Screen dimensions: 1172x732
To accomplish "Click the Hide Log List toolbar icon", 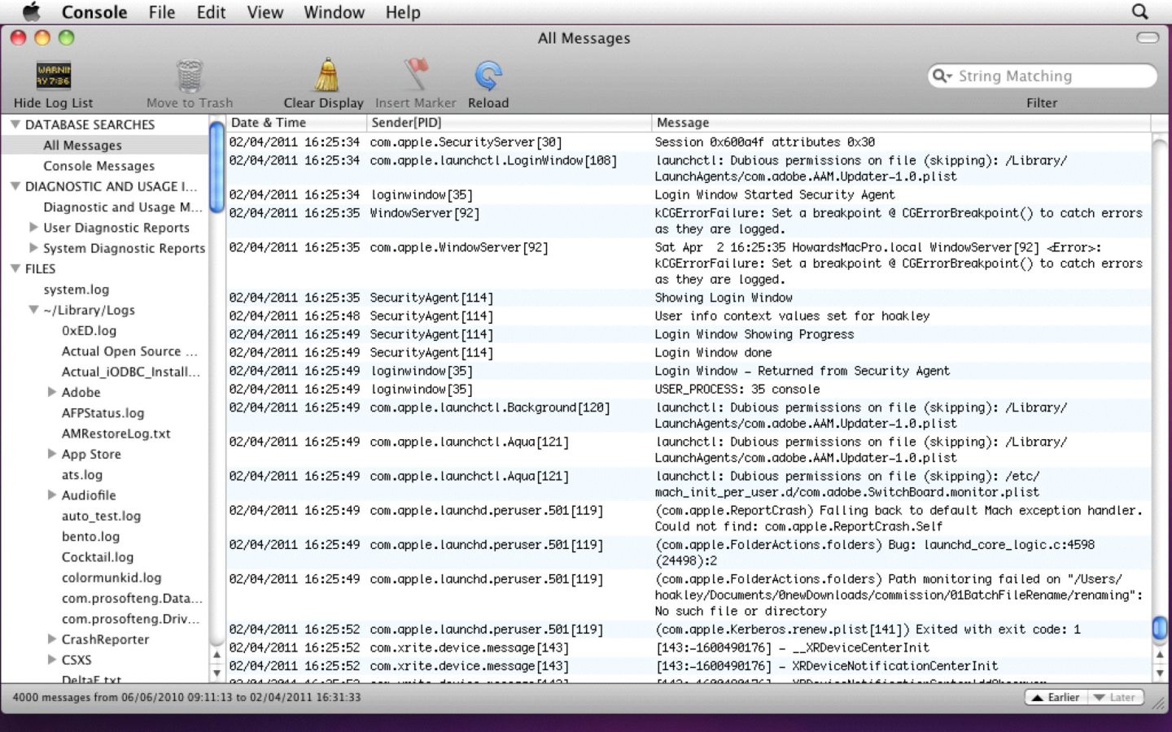I will point(54,76).
